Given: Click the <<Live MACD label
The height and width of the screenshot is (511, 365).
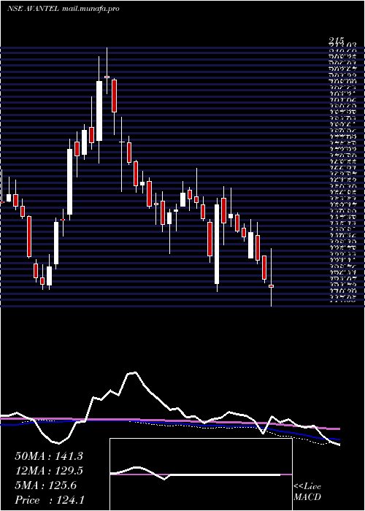Looking at the screenshot, I should [x=307, y=492].
